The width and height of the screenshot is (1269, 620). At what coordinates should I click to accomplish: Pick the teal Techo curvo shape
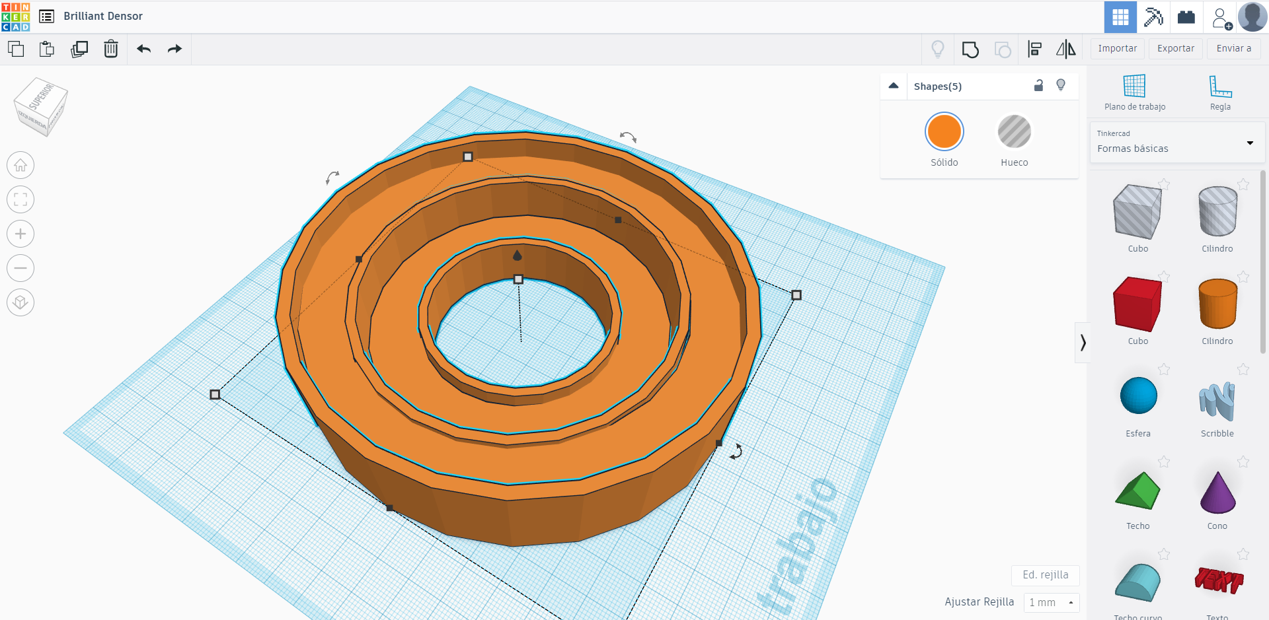[1137, 582]
